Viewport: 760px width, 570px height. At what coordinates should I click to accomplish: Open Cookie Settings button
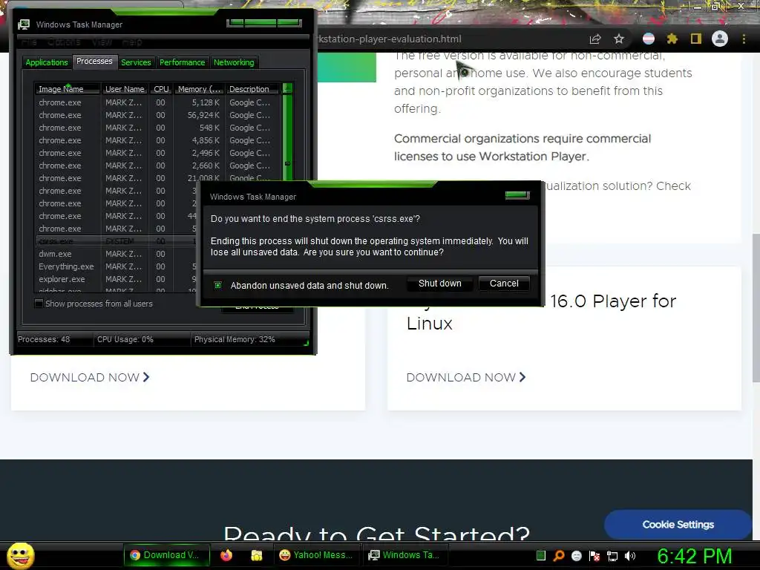(678, 525)
